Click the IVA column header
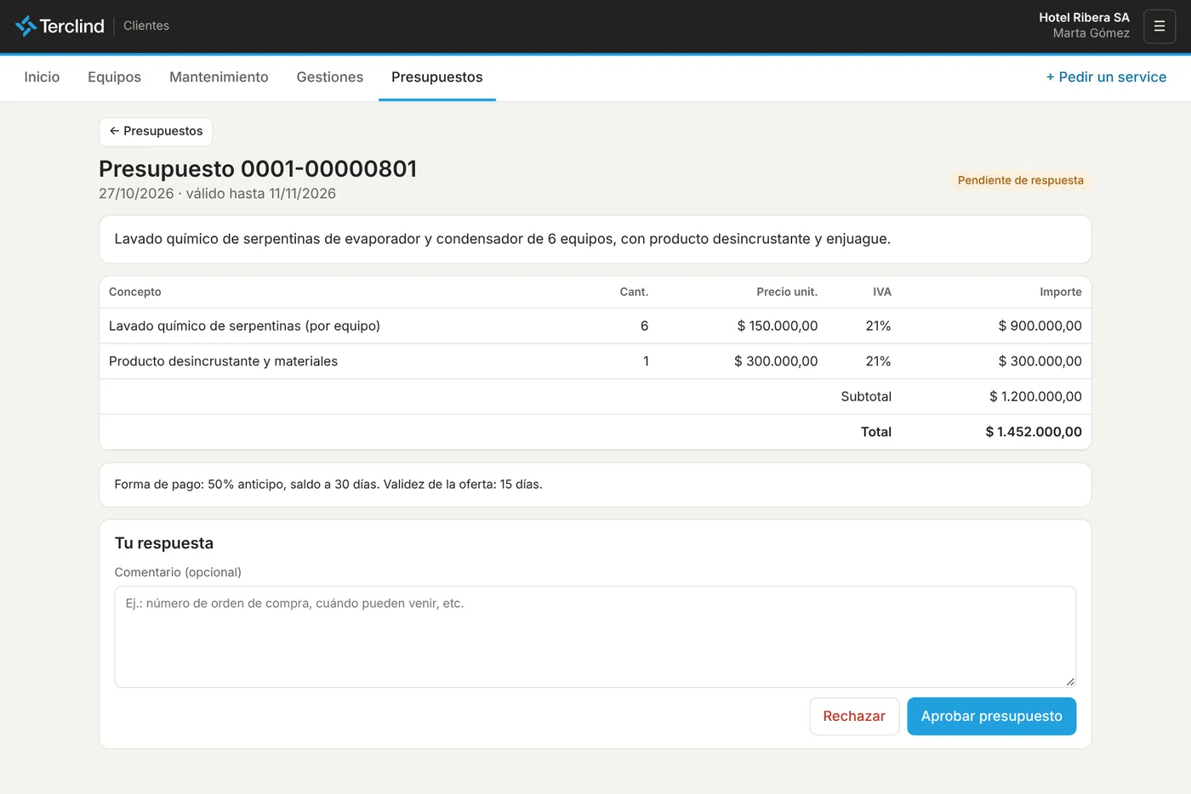The image size is (1191, 794). (882, 292)
